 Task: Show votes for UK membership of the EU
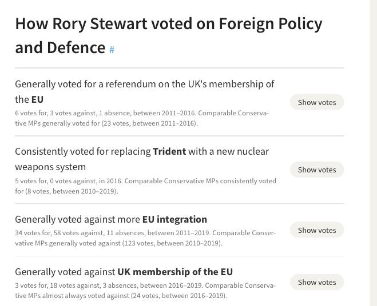[317, 282]
